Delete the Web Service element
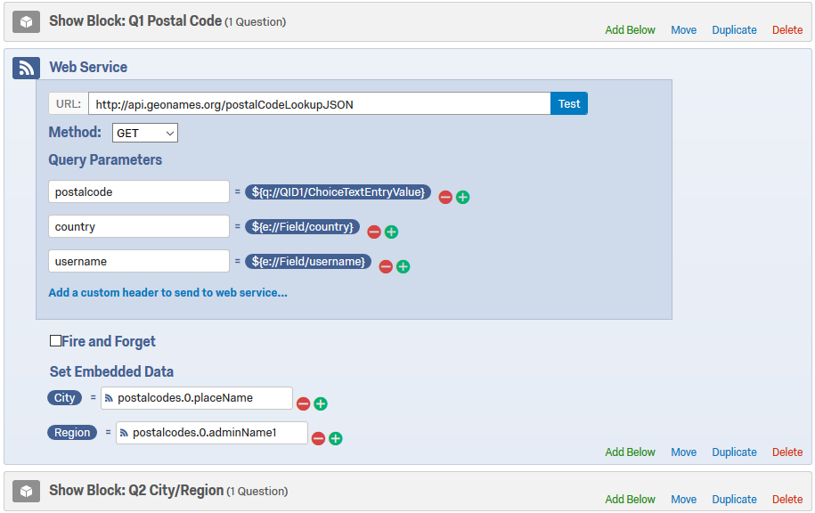Screen dimensions: 815x513 (x=787, y=452)
